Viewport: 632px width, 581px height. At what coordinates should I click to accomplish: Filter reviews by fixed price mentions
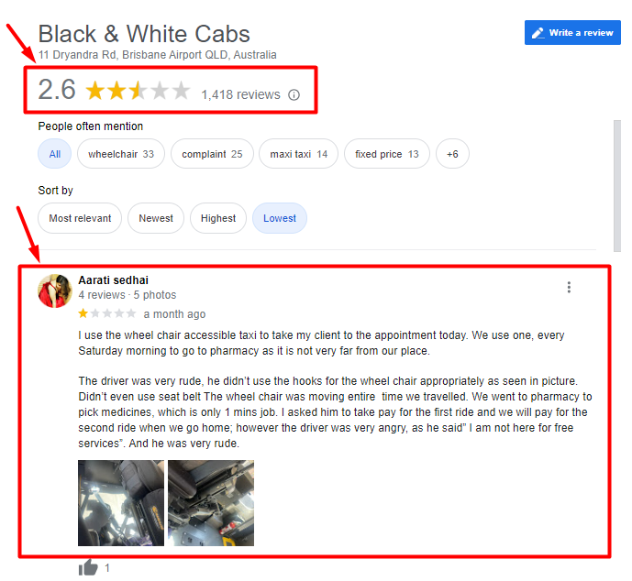[386, 154]
